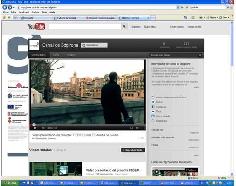This screenshot has width=236, height=186.
Task: Click the Iniciar sesión link
Action: pyautogui.click(x=194, y=27)
